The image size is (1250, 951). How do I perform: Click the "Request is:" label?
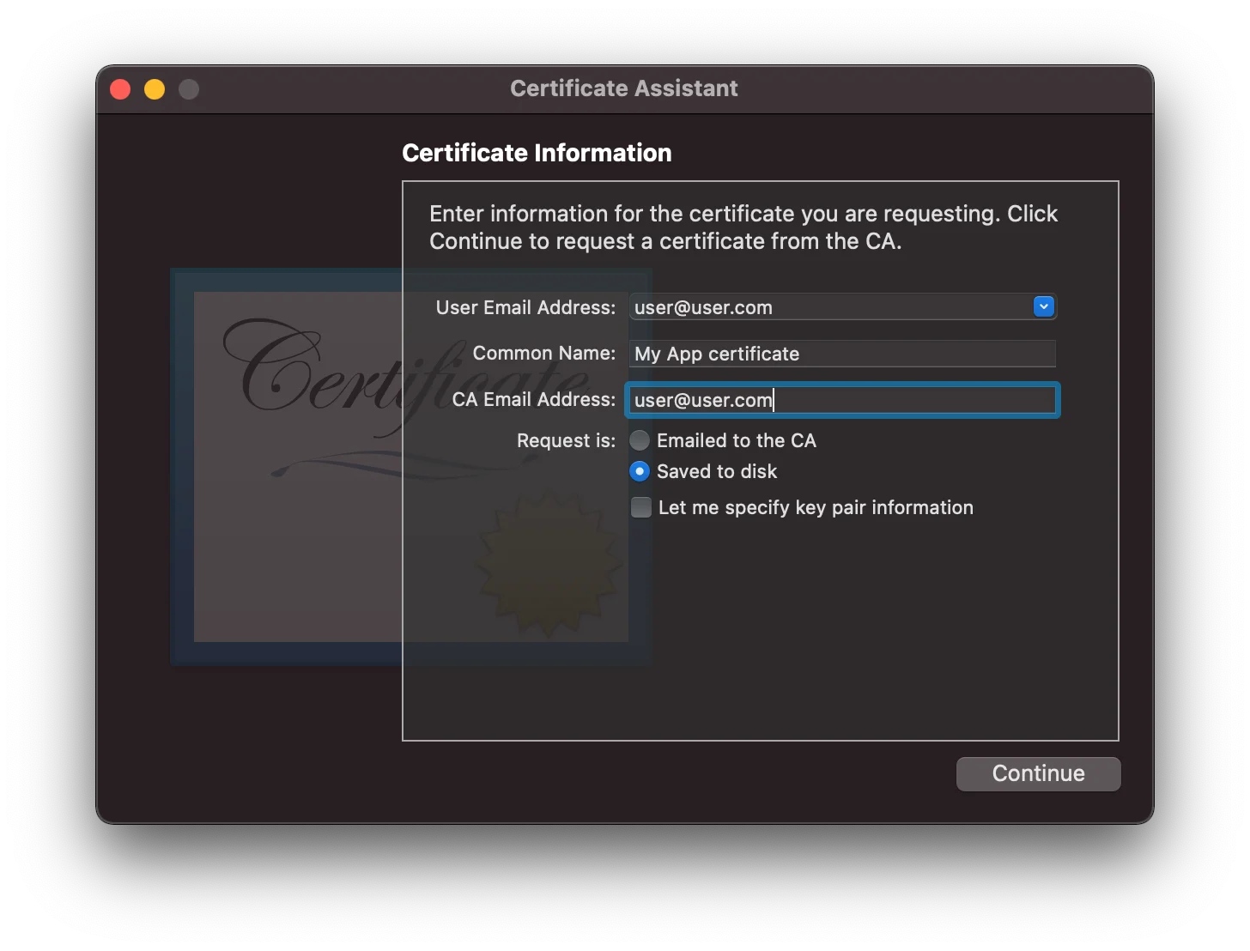click(566, 440)
